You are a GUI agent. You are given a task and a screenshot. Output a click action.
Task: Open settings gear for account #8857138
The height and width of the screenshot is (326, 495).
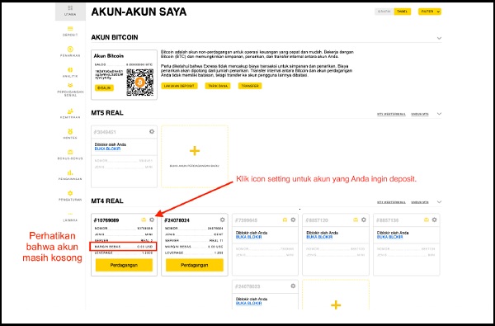435,220
